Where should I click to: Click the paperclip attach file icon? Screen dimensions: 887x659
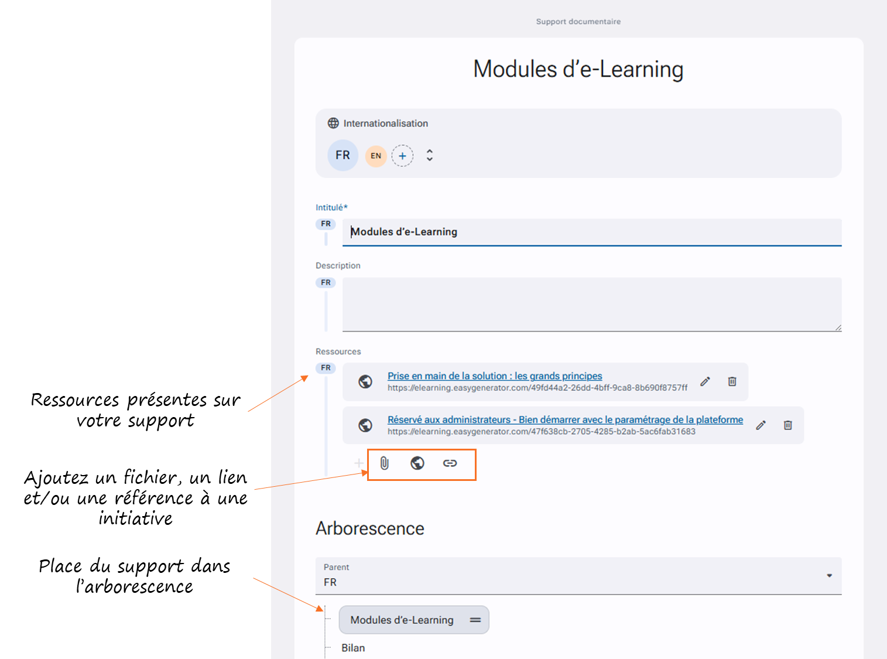click(x=384, y=463)
